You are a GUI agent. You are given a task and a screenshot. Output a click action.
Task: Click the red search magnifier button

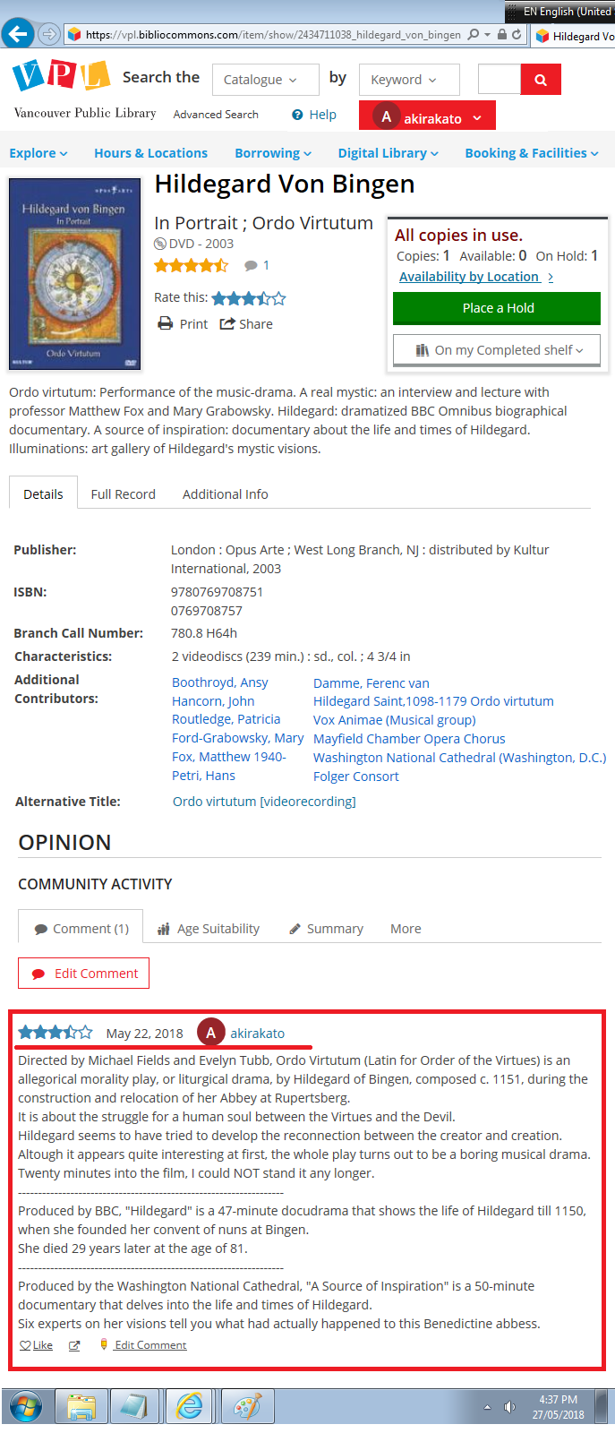click(x=541, y=80)
